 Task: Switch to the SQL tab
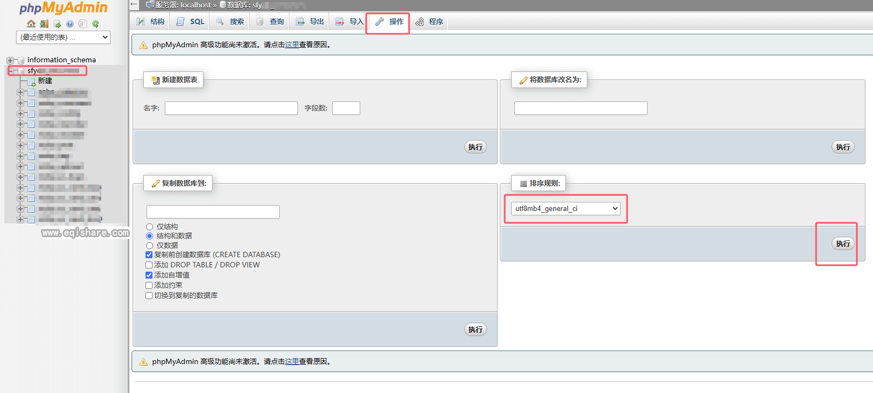191,21
